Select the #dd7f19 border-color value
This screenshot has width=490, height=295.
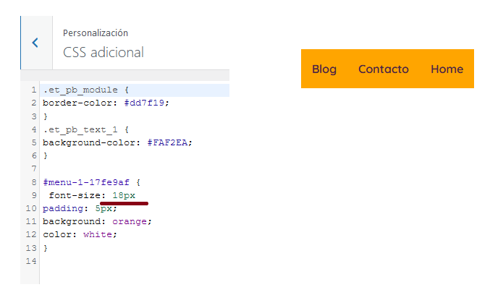point(144,103)
